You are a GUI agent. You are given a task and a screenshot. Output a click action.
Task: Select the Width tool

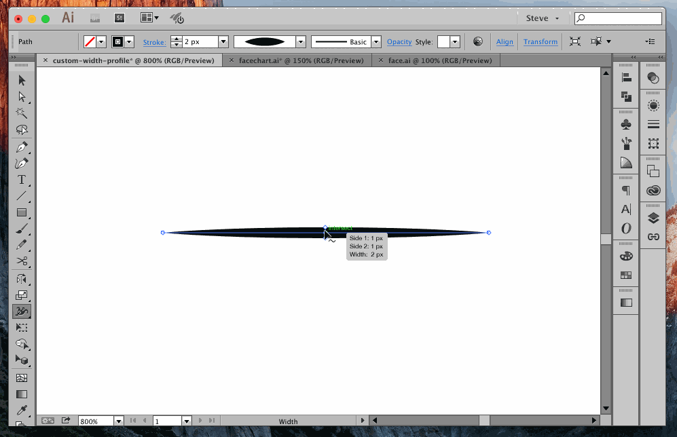coord(22,311)
